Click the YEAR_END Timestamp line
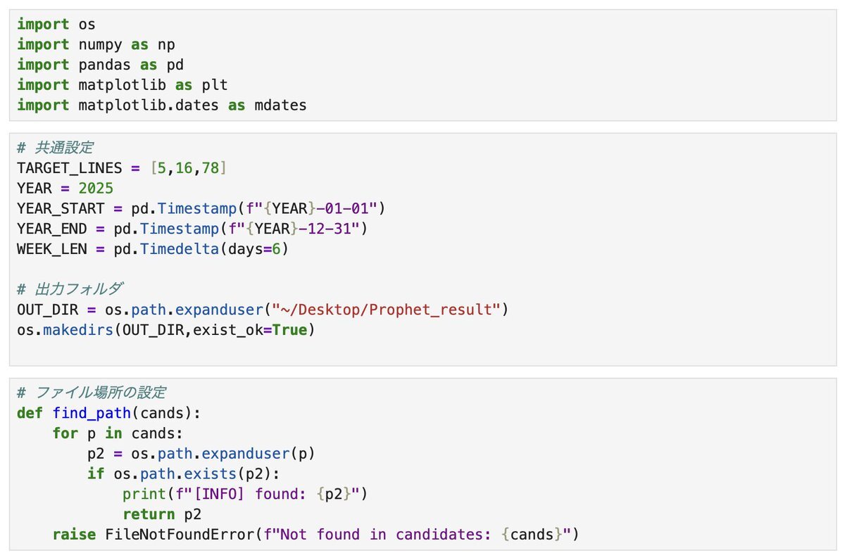The image size is (845, 553). (192, 229)
